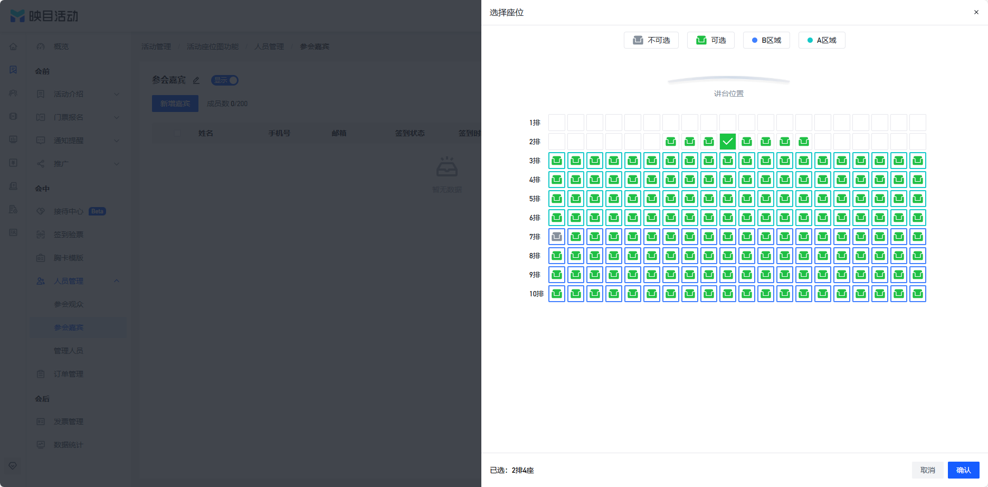Expand the 活动介绍 menu
The image size is (988, 487).
tap(78, 94)
